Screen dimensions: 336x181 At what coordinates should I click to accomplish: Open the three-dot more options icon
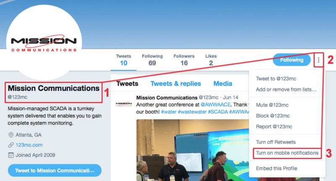tap(319, 60)
